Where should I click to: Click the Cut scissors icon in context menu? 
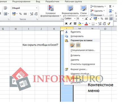pos(66,32)
